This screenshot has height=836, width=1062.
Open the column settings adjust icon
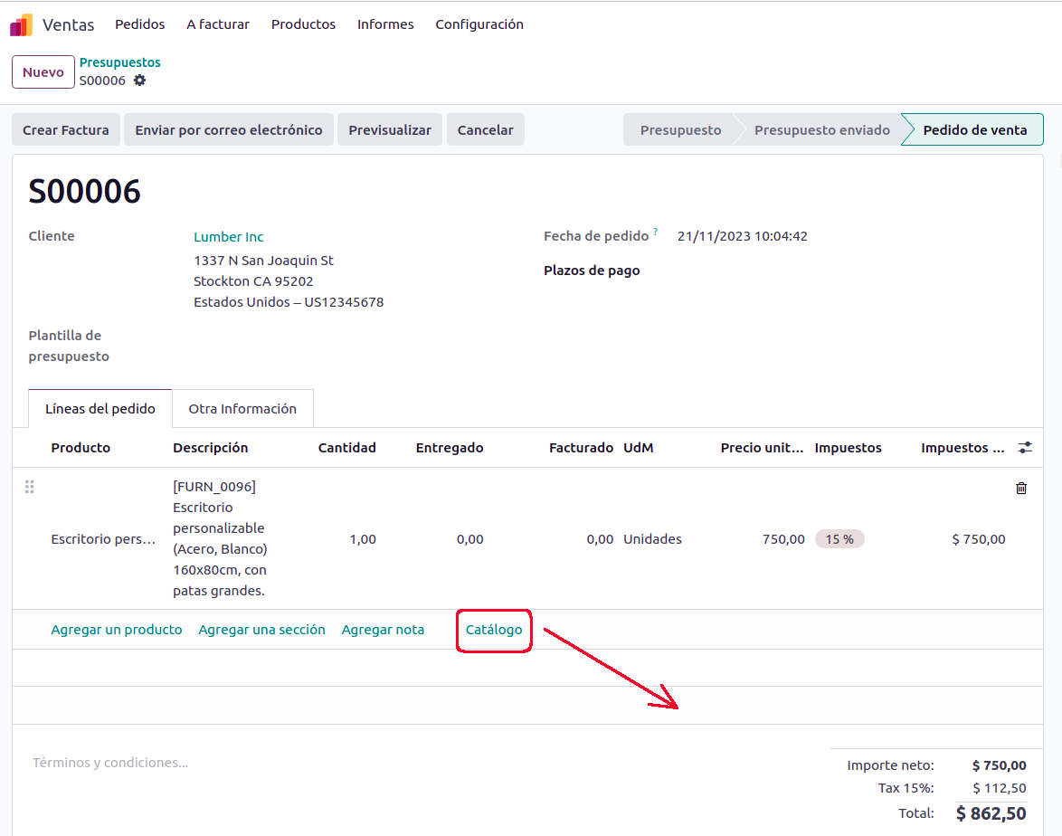pos(1024,447)
